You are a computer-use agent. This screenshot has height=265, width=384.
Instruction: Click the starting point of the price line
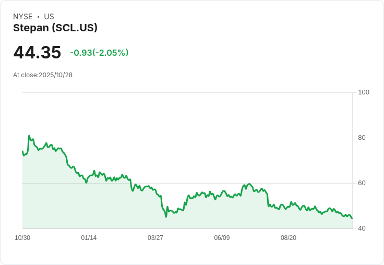pos(22,151)
